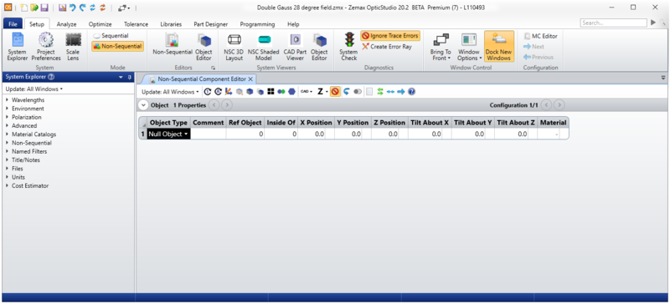
Task: Switch to the Part Designer tab
Action: (x=211, y=24)
